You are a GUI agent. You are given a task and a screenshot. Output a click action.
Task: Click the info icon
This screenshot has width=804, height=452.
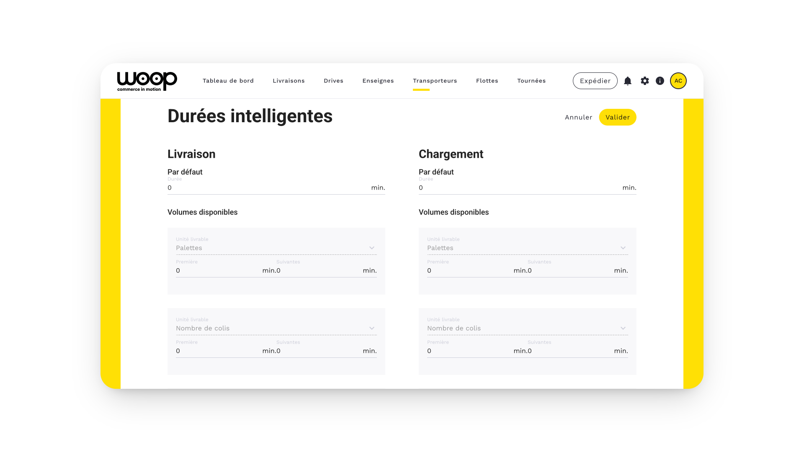[660, 81]
